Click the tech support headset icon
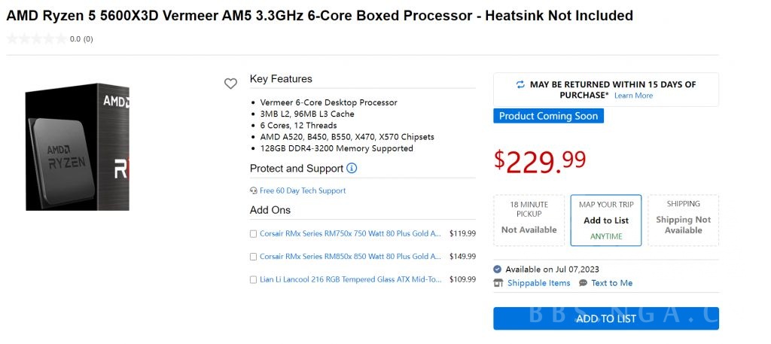Viewport: 771px width, 344px height. [x=254, y=191]
